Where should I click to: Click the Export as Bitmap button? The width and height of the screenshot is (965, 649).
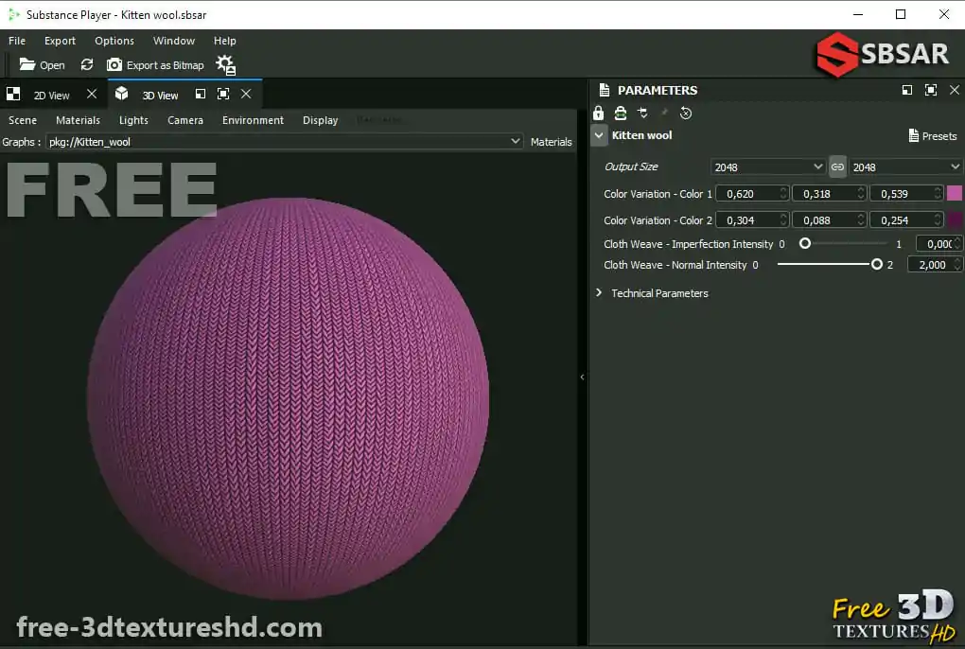(x=156, y=64)
